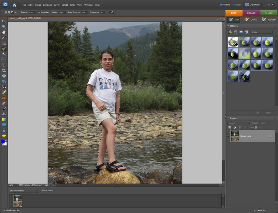The width and height of the screenshot is (278, 213).
Task: Click the Undo button
Action: click(x=225, y=5)
